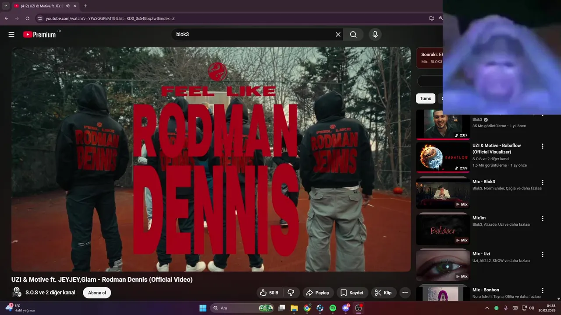
Task: Click the Rodman Dennis video player
Action: pyautogui.click(x=211, y=159)
